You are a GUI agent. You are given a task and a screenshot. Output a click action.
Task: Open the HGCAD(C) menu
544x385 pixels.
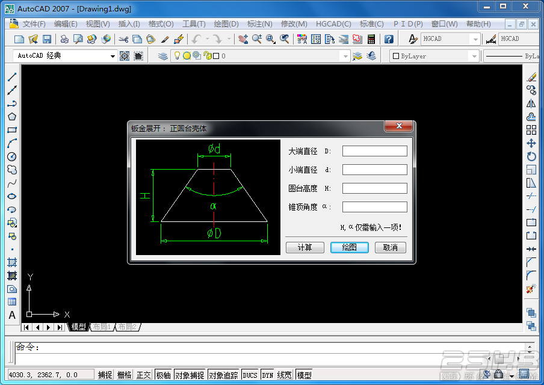[x=333, y=24]
